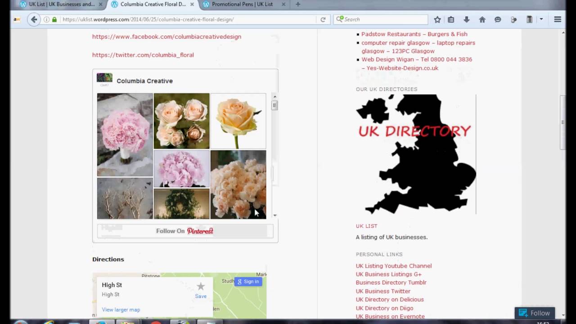The image size is (576, 324).
Task: Switch to the Promotional Pens tab
Action: point(242,4)
